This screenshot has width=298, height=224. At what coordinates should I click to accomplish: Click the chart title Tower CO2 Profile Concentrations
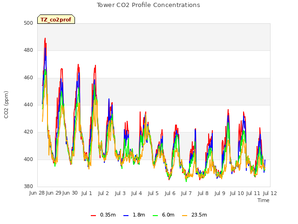(x=149, y=5)
